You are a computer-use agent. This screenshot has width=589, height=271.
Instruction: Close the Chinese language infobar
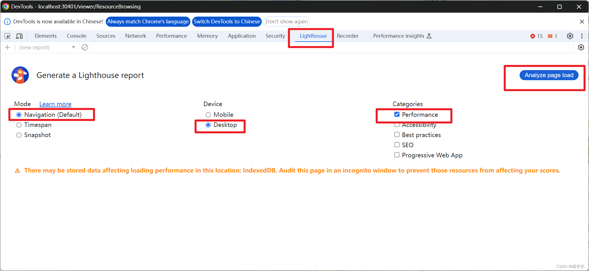pos(582,22)
